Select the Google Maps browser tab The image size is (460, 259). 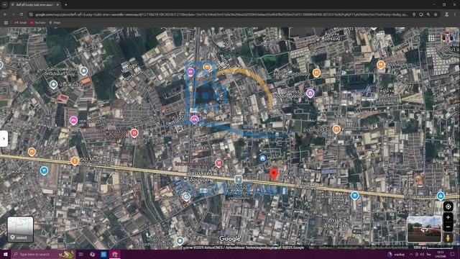35,5
